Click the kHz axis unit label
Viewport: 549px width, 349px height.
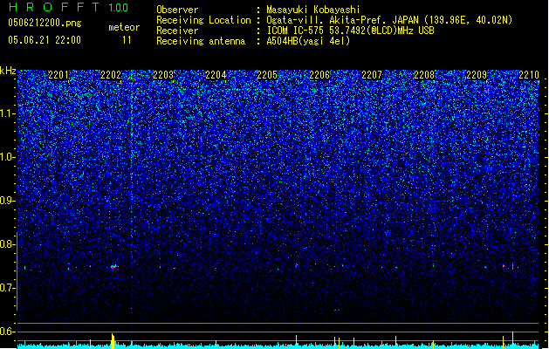click(8, 71)
